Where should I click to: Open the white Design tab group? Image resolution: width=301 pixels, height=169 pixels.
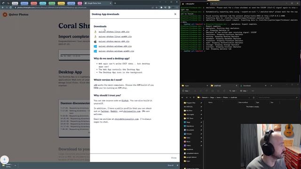click(x=15, y=3)
